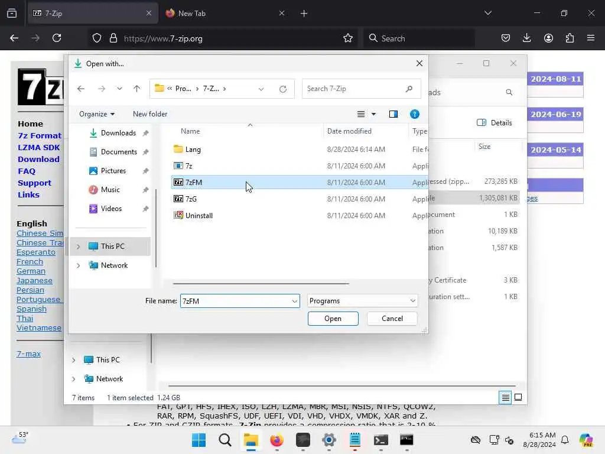605x454 pixels.
Task: Open a new Firefox tab
Action: (x=304, y=14)
